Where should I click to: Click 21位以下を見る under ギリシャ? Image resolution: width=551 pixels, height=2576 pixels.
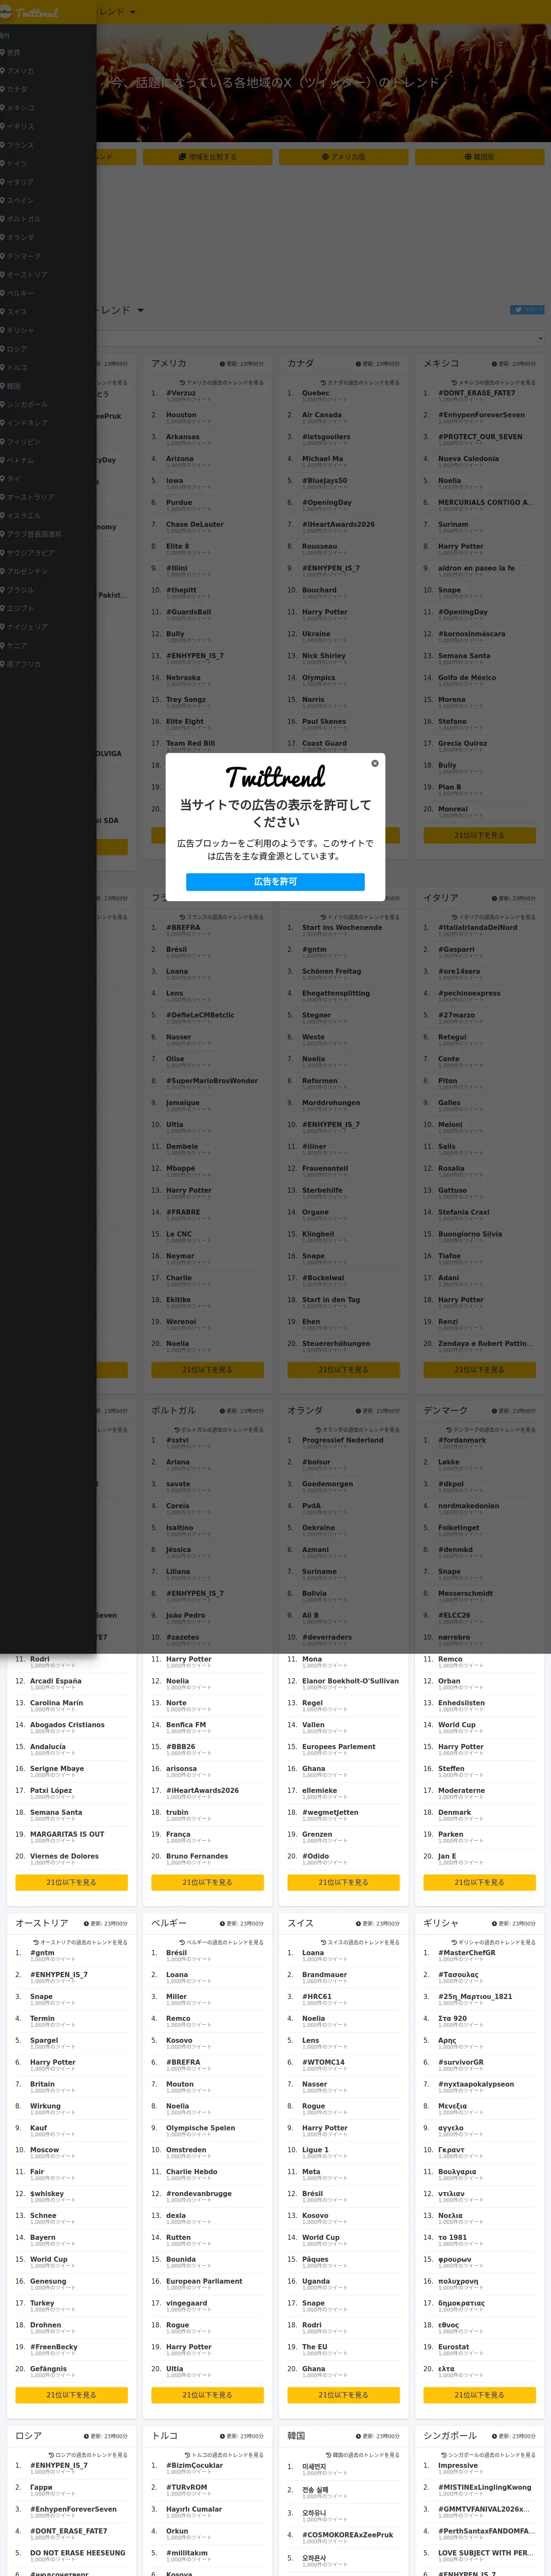[479, 2395]
